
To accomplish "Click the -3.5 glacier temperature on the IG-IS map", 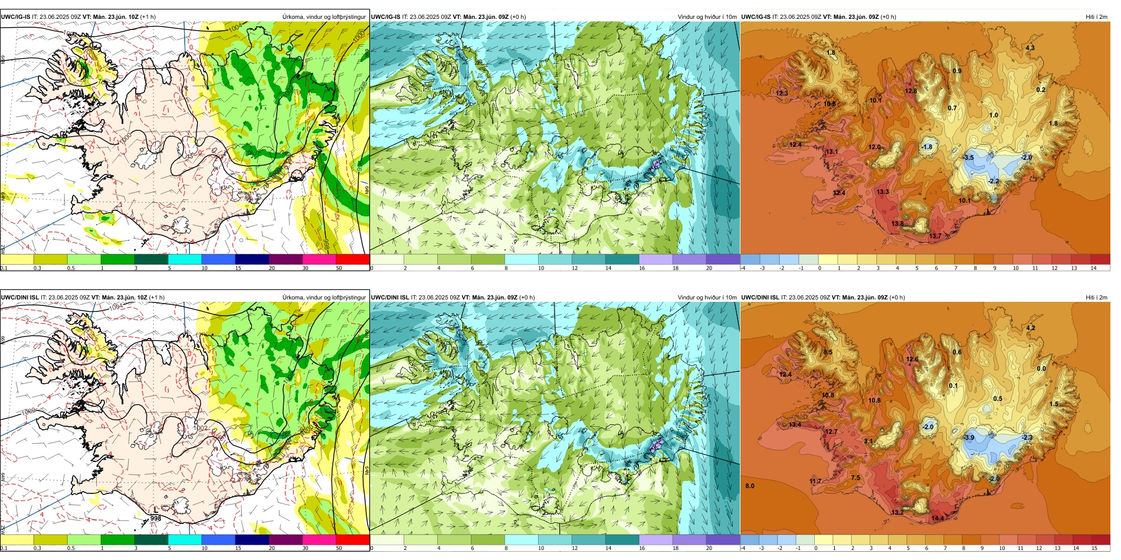I will (968, 157).
